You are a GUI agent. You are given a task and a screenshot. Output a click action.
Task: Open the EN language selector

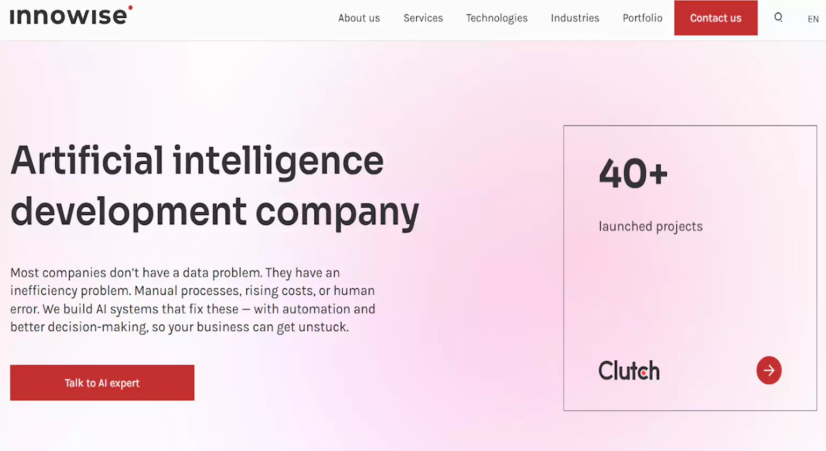[813, 19]
